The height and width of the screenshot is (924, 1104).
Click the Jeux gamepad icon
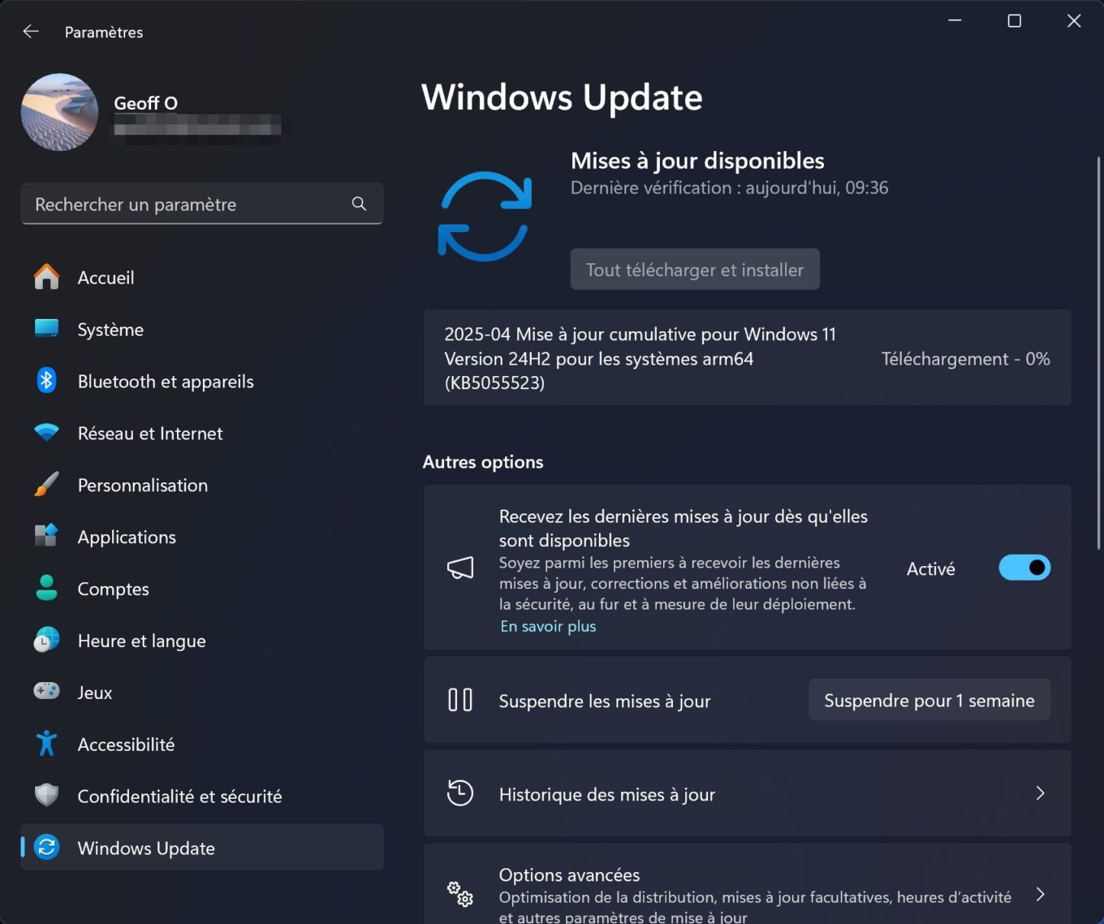point(46,691)
